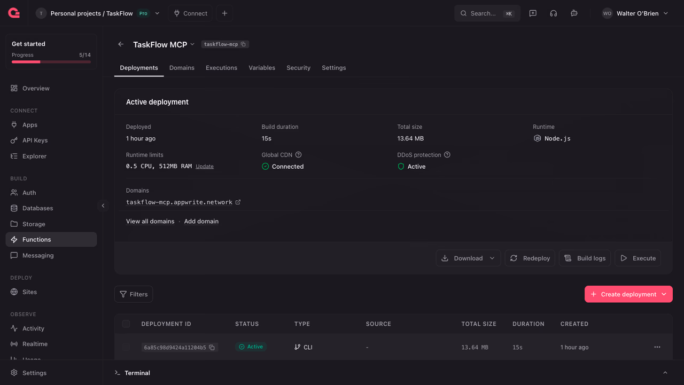Focus the Search field
Screen dimensions: 684x385
(487, 13)
